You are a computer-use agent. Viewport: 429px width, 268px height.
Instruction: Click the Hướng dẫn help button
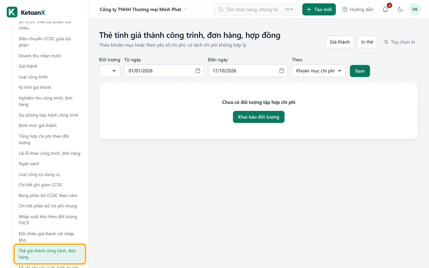358,9
